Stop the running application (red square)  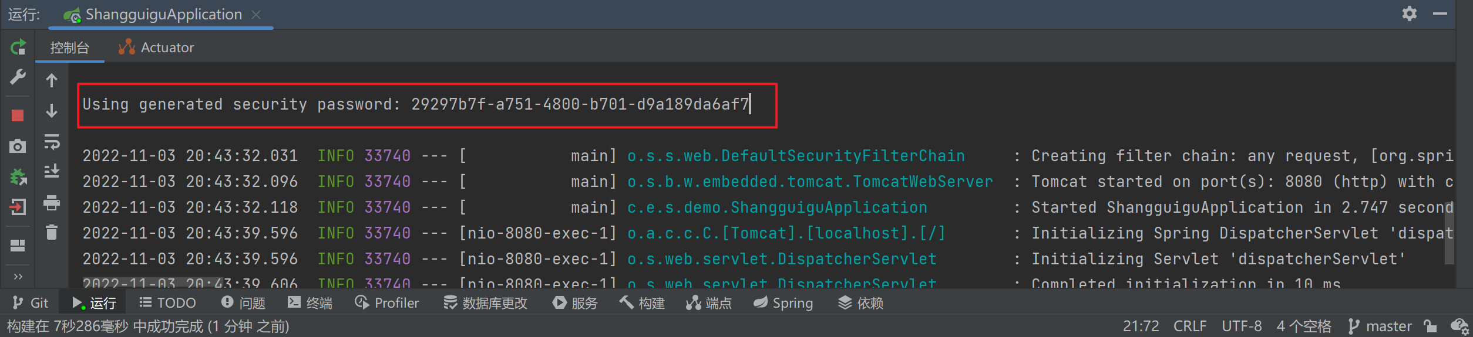[18, 115]
